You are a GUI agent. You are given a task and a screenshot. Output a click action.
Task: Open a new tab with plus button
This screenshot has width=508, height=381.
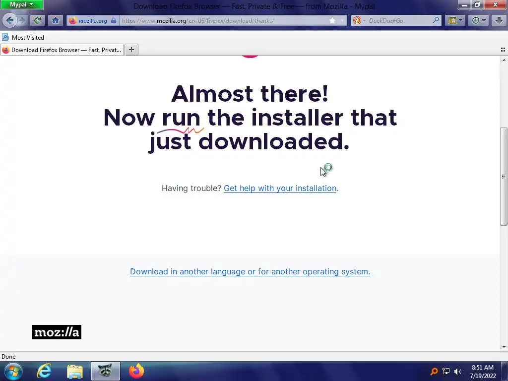tap(131, 50)
